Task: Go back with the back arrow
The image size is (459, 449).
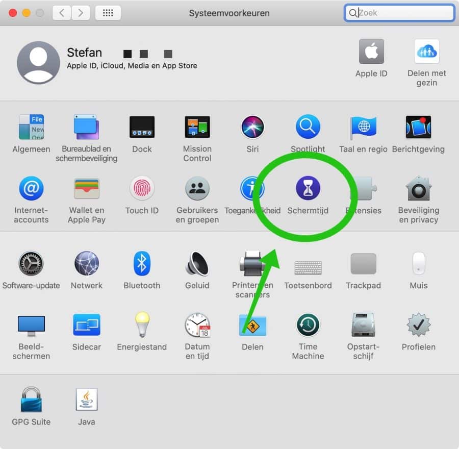Action: [62, 13]
